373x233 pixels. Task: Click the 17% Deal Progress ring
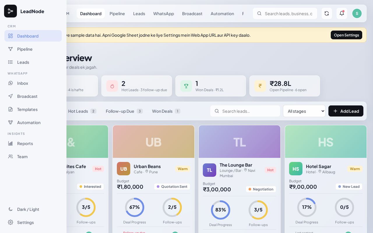(x=307, y=207)
